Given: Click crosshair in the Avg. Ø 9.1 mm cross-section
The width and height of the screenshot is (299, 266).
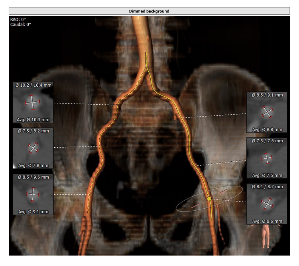Looking at the screenshot, I should click(x=33, y=193).
